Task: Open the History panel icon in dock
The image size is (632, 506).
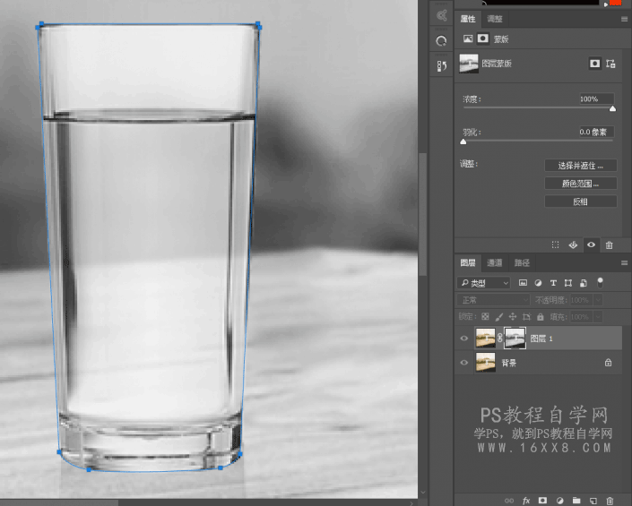Action: (x=442, y=66)
